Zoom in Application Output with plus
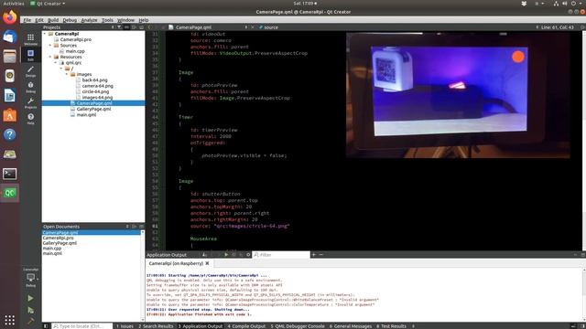This screenshot has height=329, width=586. coord(313,255)
